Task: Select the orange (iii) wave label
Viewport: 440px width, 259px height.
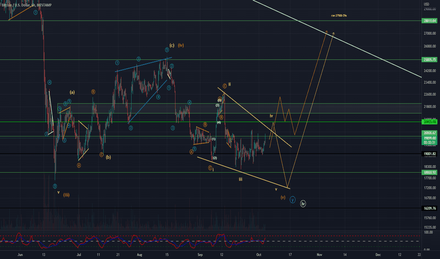Action: pos(66,195)
